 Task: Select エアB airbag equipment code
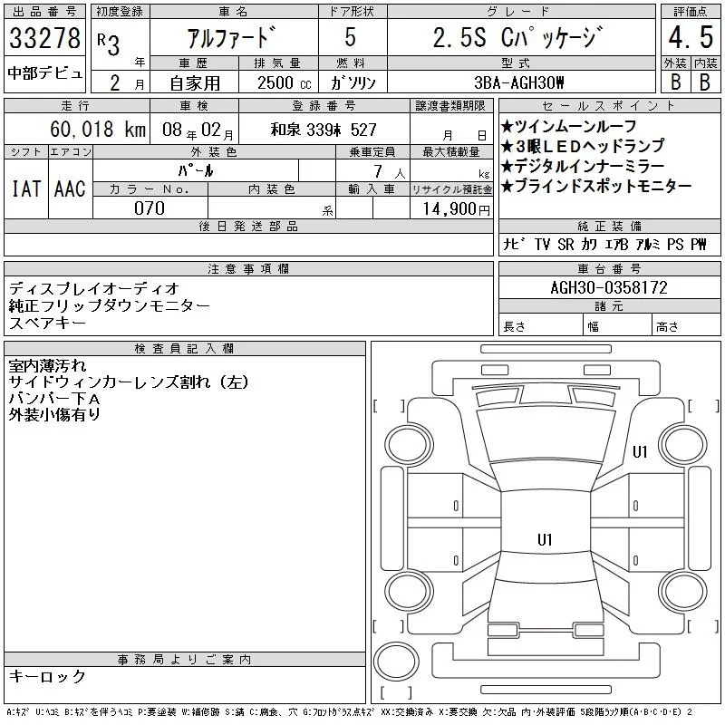click(x=616, y=244)
